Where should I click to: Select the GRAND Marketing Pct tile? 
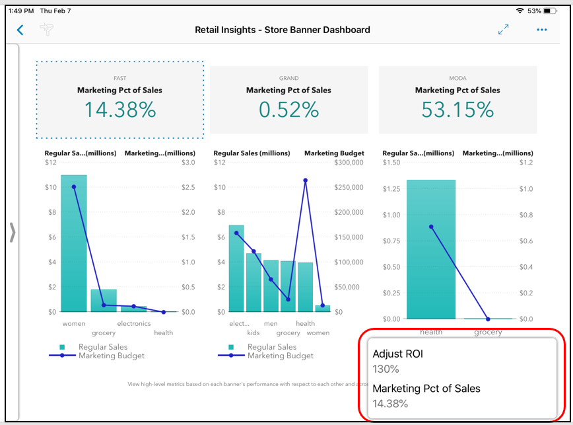coord(288,100)
